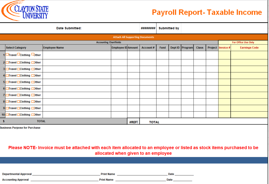Check the Clothing checkbox in row 1
Image resolution: width=269 pixels, height=184 pixels.
point(19,54)
